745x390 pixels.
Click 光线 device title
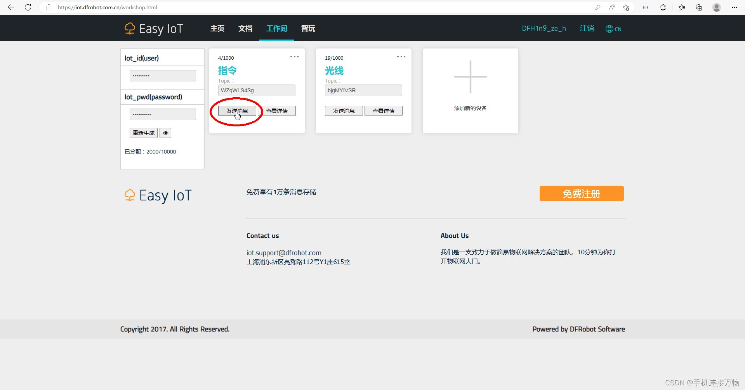click(334, 71)
